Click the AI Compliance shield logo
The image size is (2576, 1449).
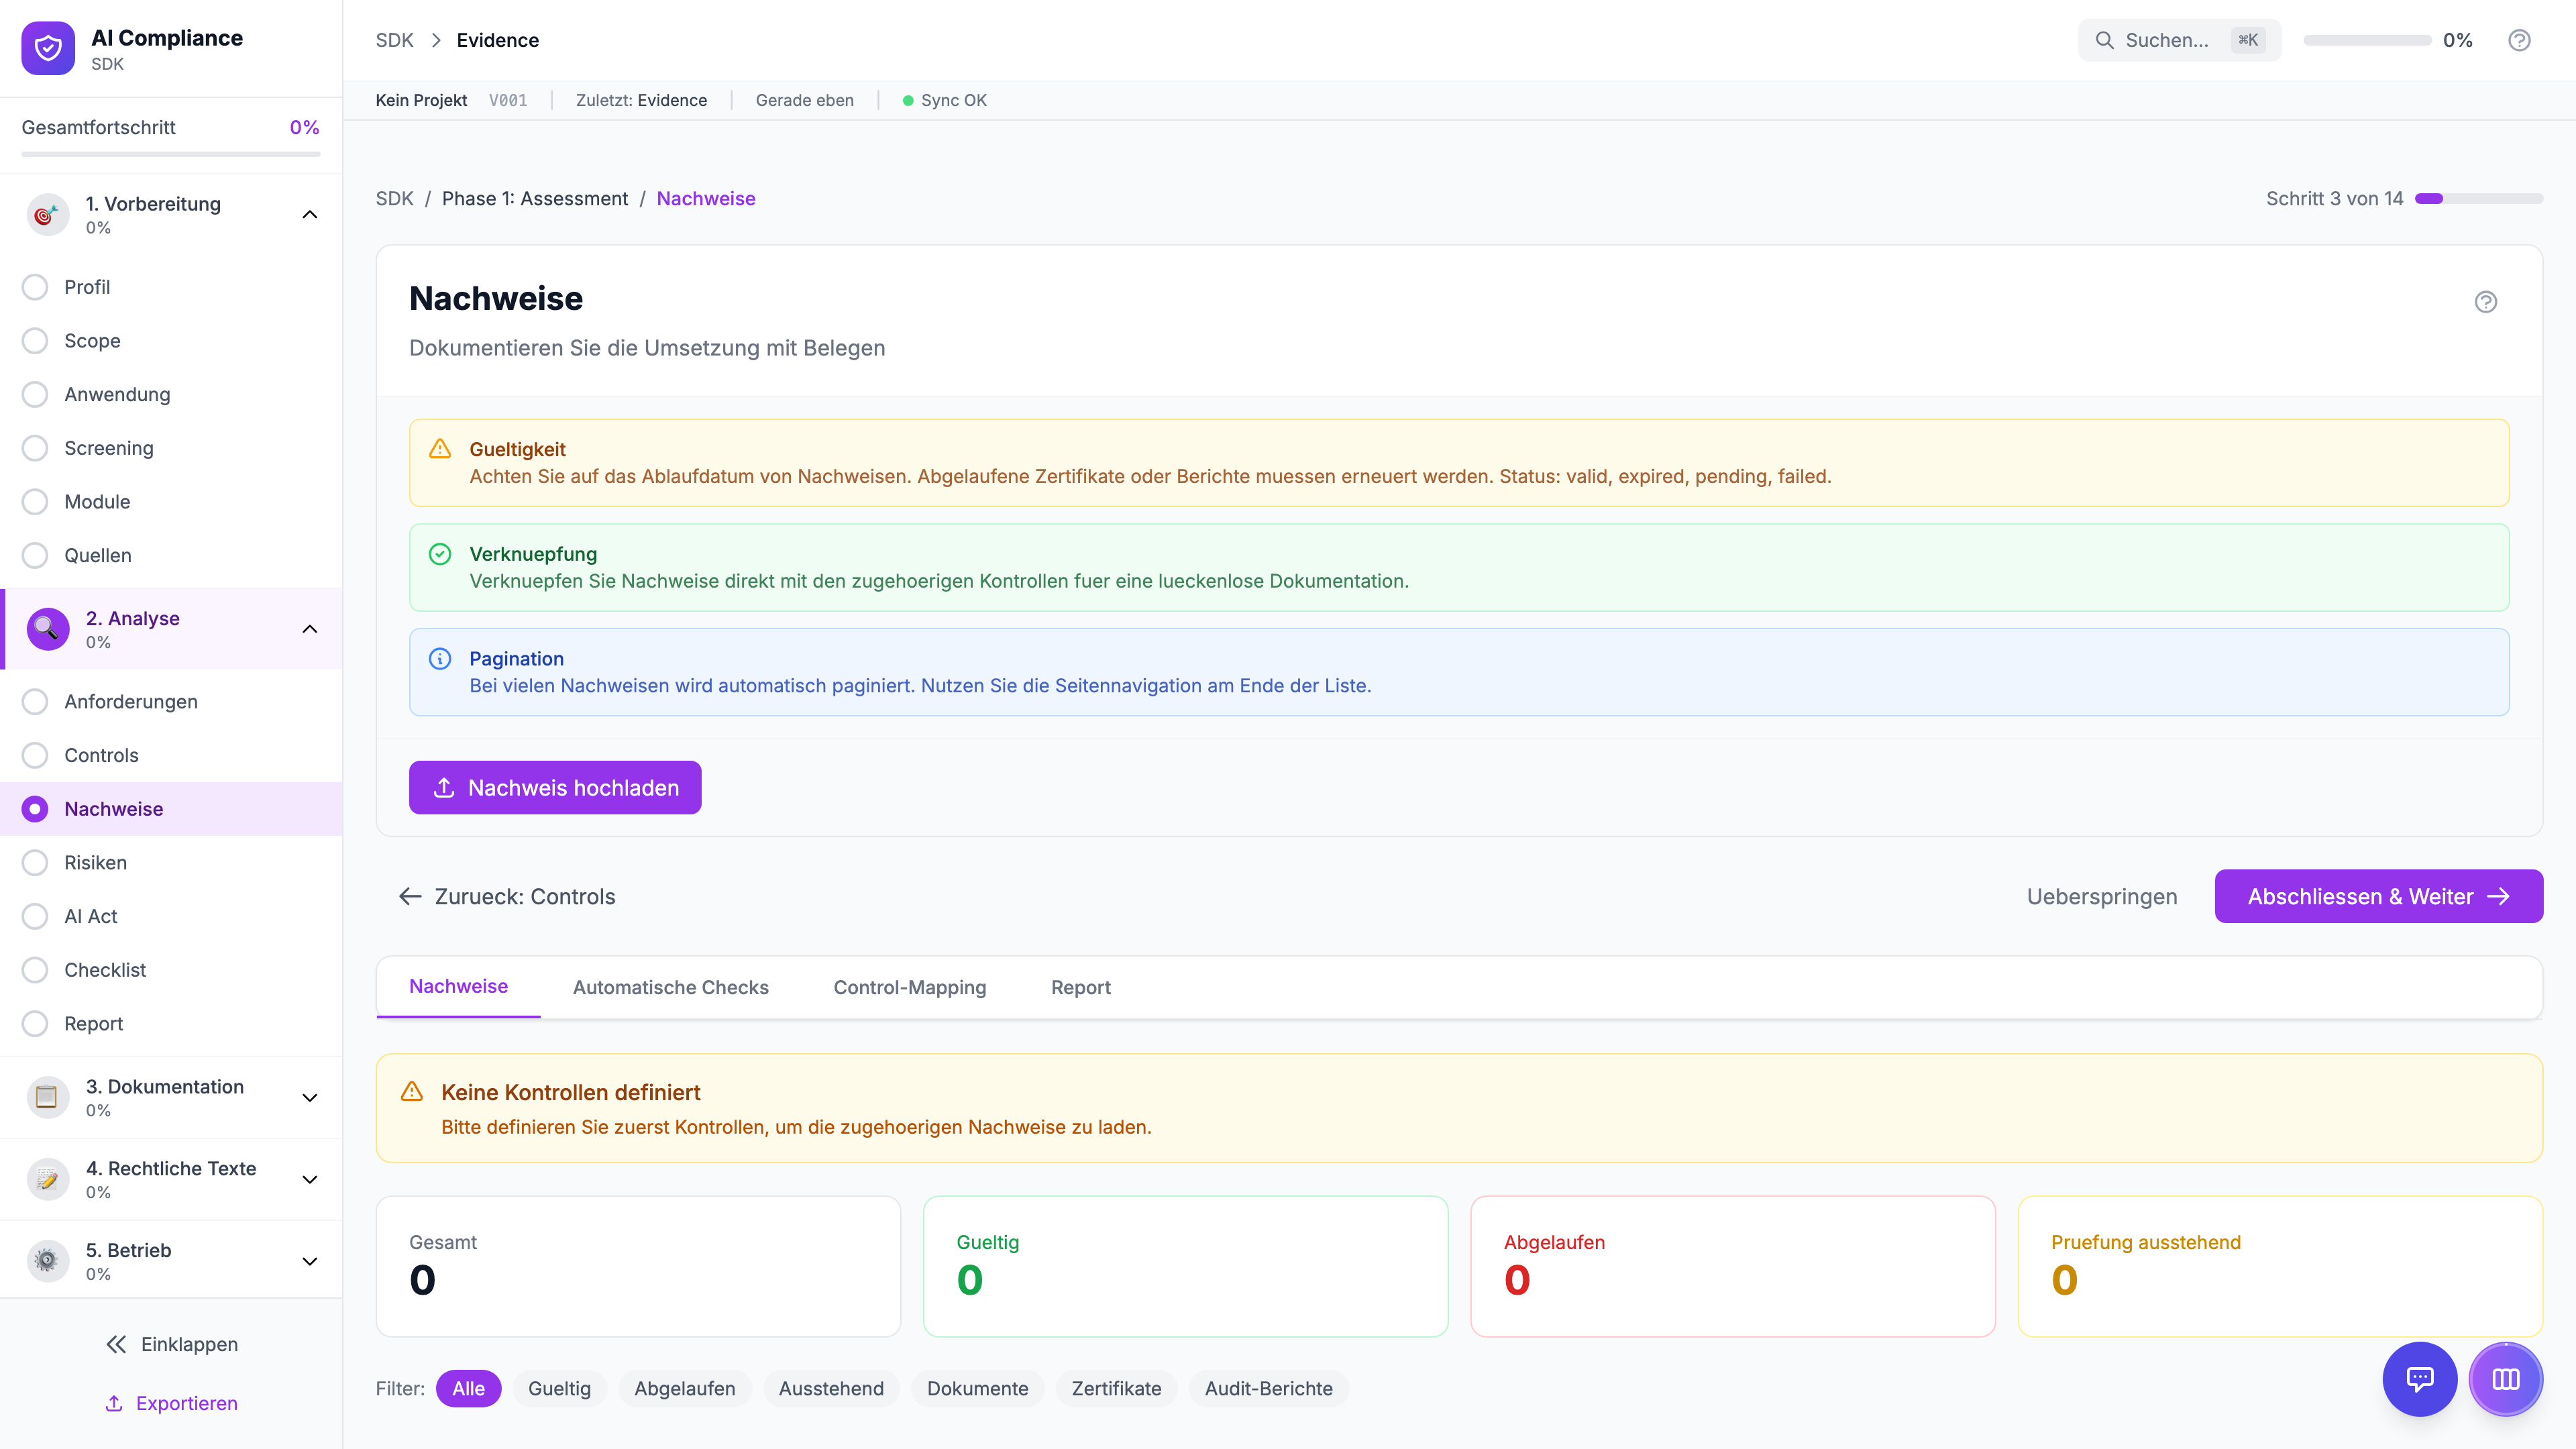coord(48,48)
